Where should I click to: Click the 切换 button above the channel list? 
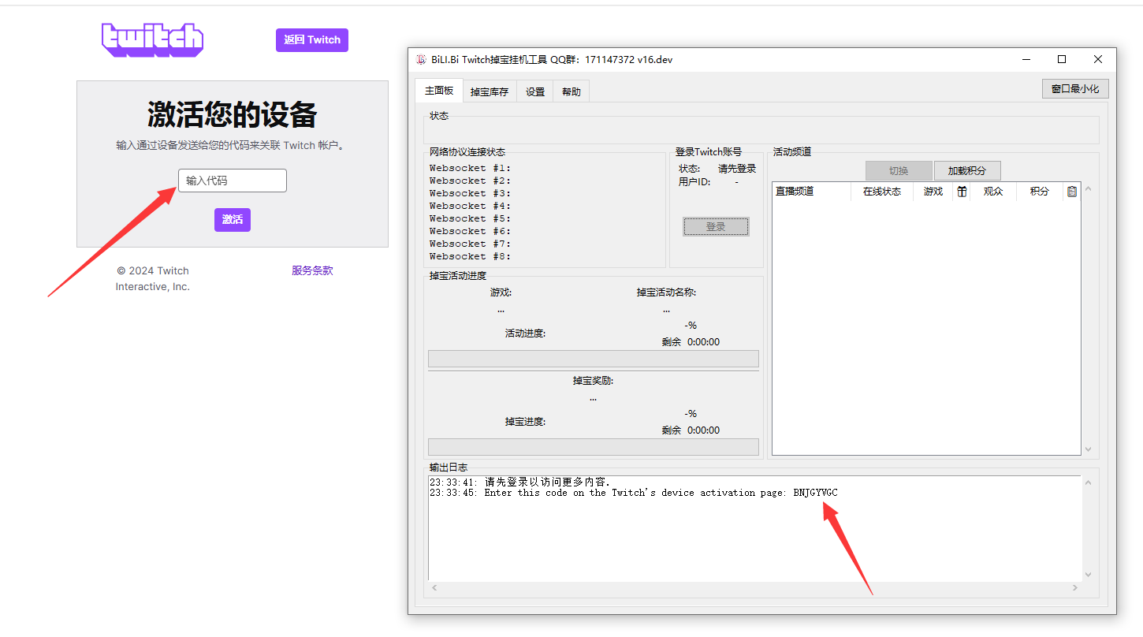click(898, 170)
